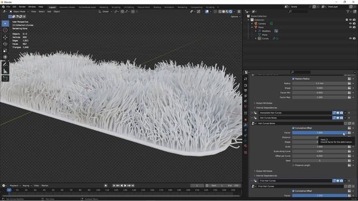Screen dimensions: 358x201
Task: Switch to the Shading workspace tab
Action: click(x=157, y=7)
